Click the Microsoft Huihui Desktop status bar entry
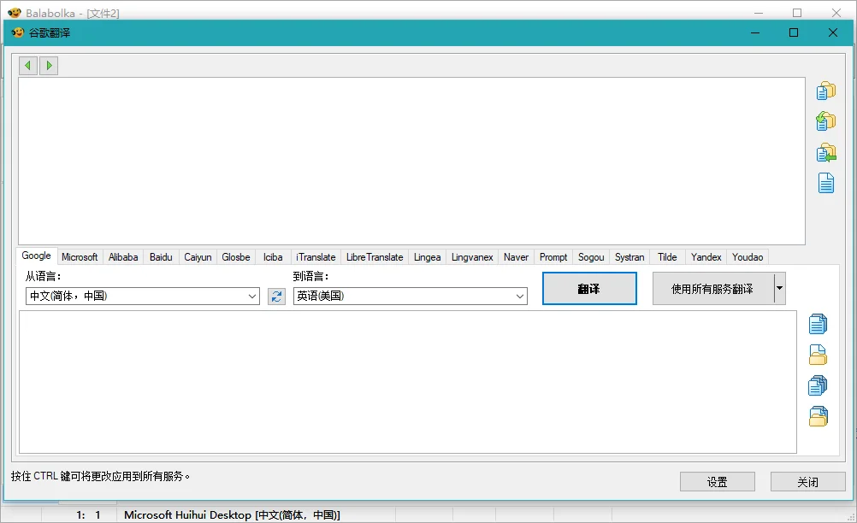857x523 pixels. pos(232,514)
